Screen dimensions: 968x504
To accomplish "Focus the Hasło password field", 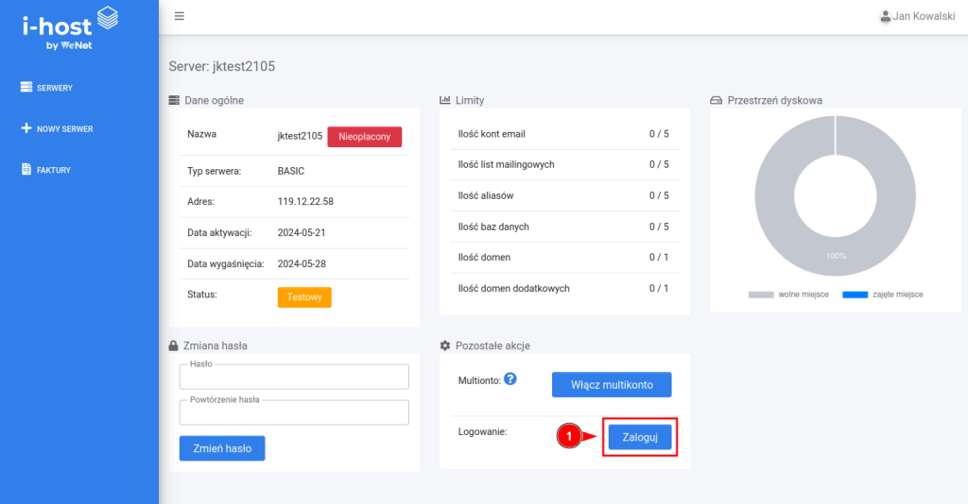I will tap(294, 378).
